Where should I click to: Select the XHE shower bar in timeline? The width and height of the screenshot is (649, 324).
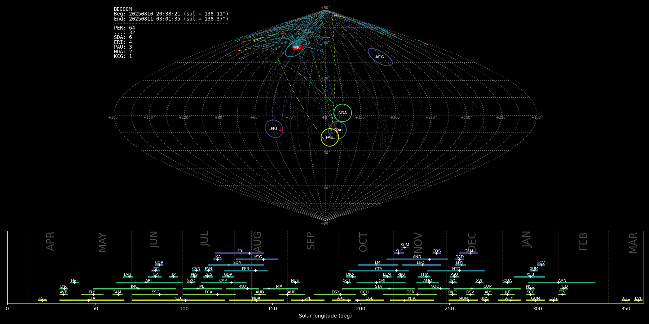(626, 300)
